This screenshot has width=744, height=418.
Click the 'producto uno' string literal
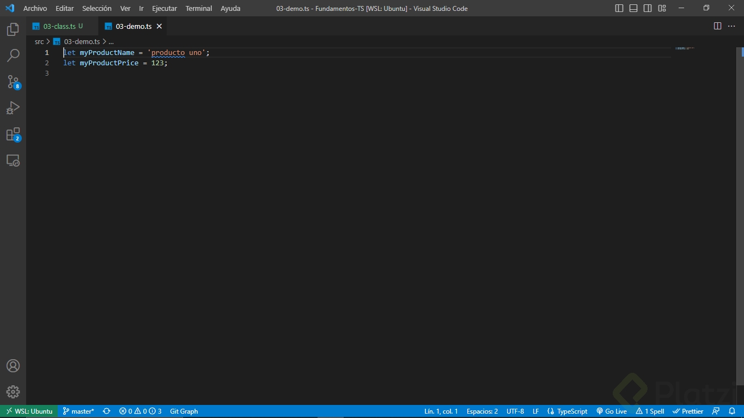176,53
